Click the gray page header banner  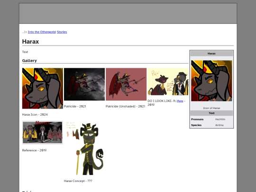pyautogui.click(x=128, y=13)
